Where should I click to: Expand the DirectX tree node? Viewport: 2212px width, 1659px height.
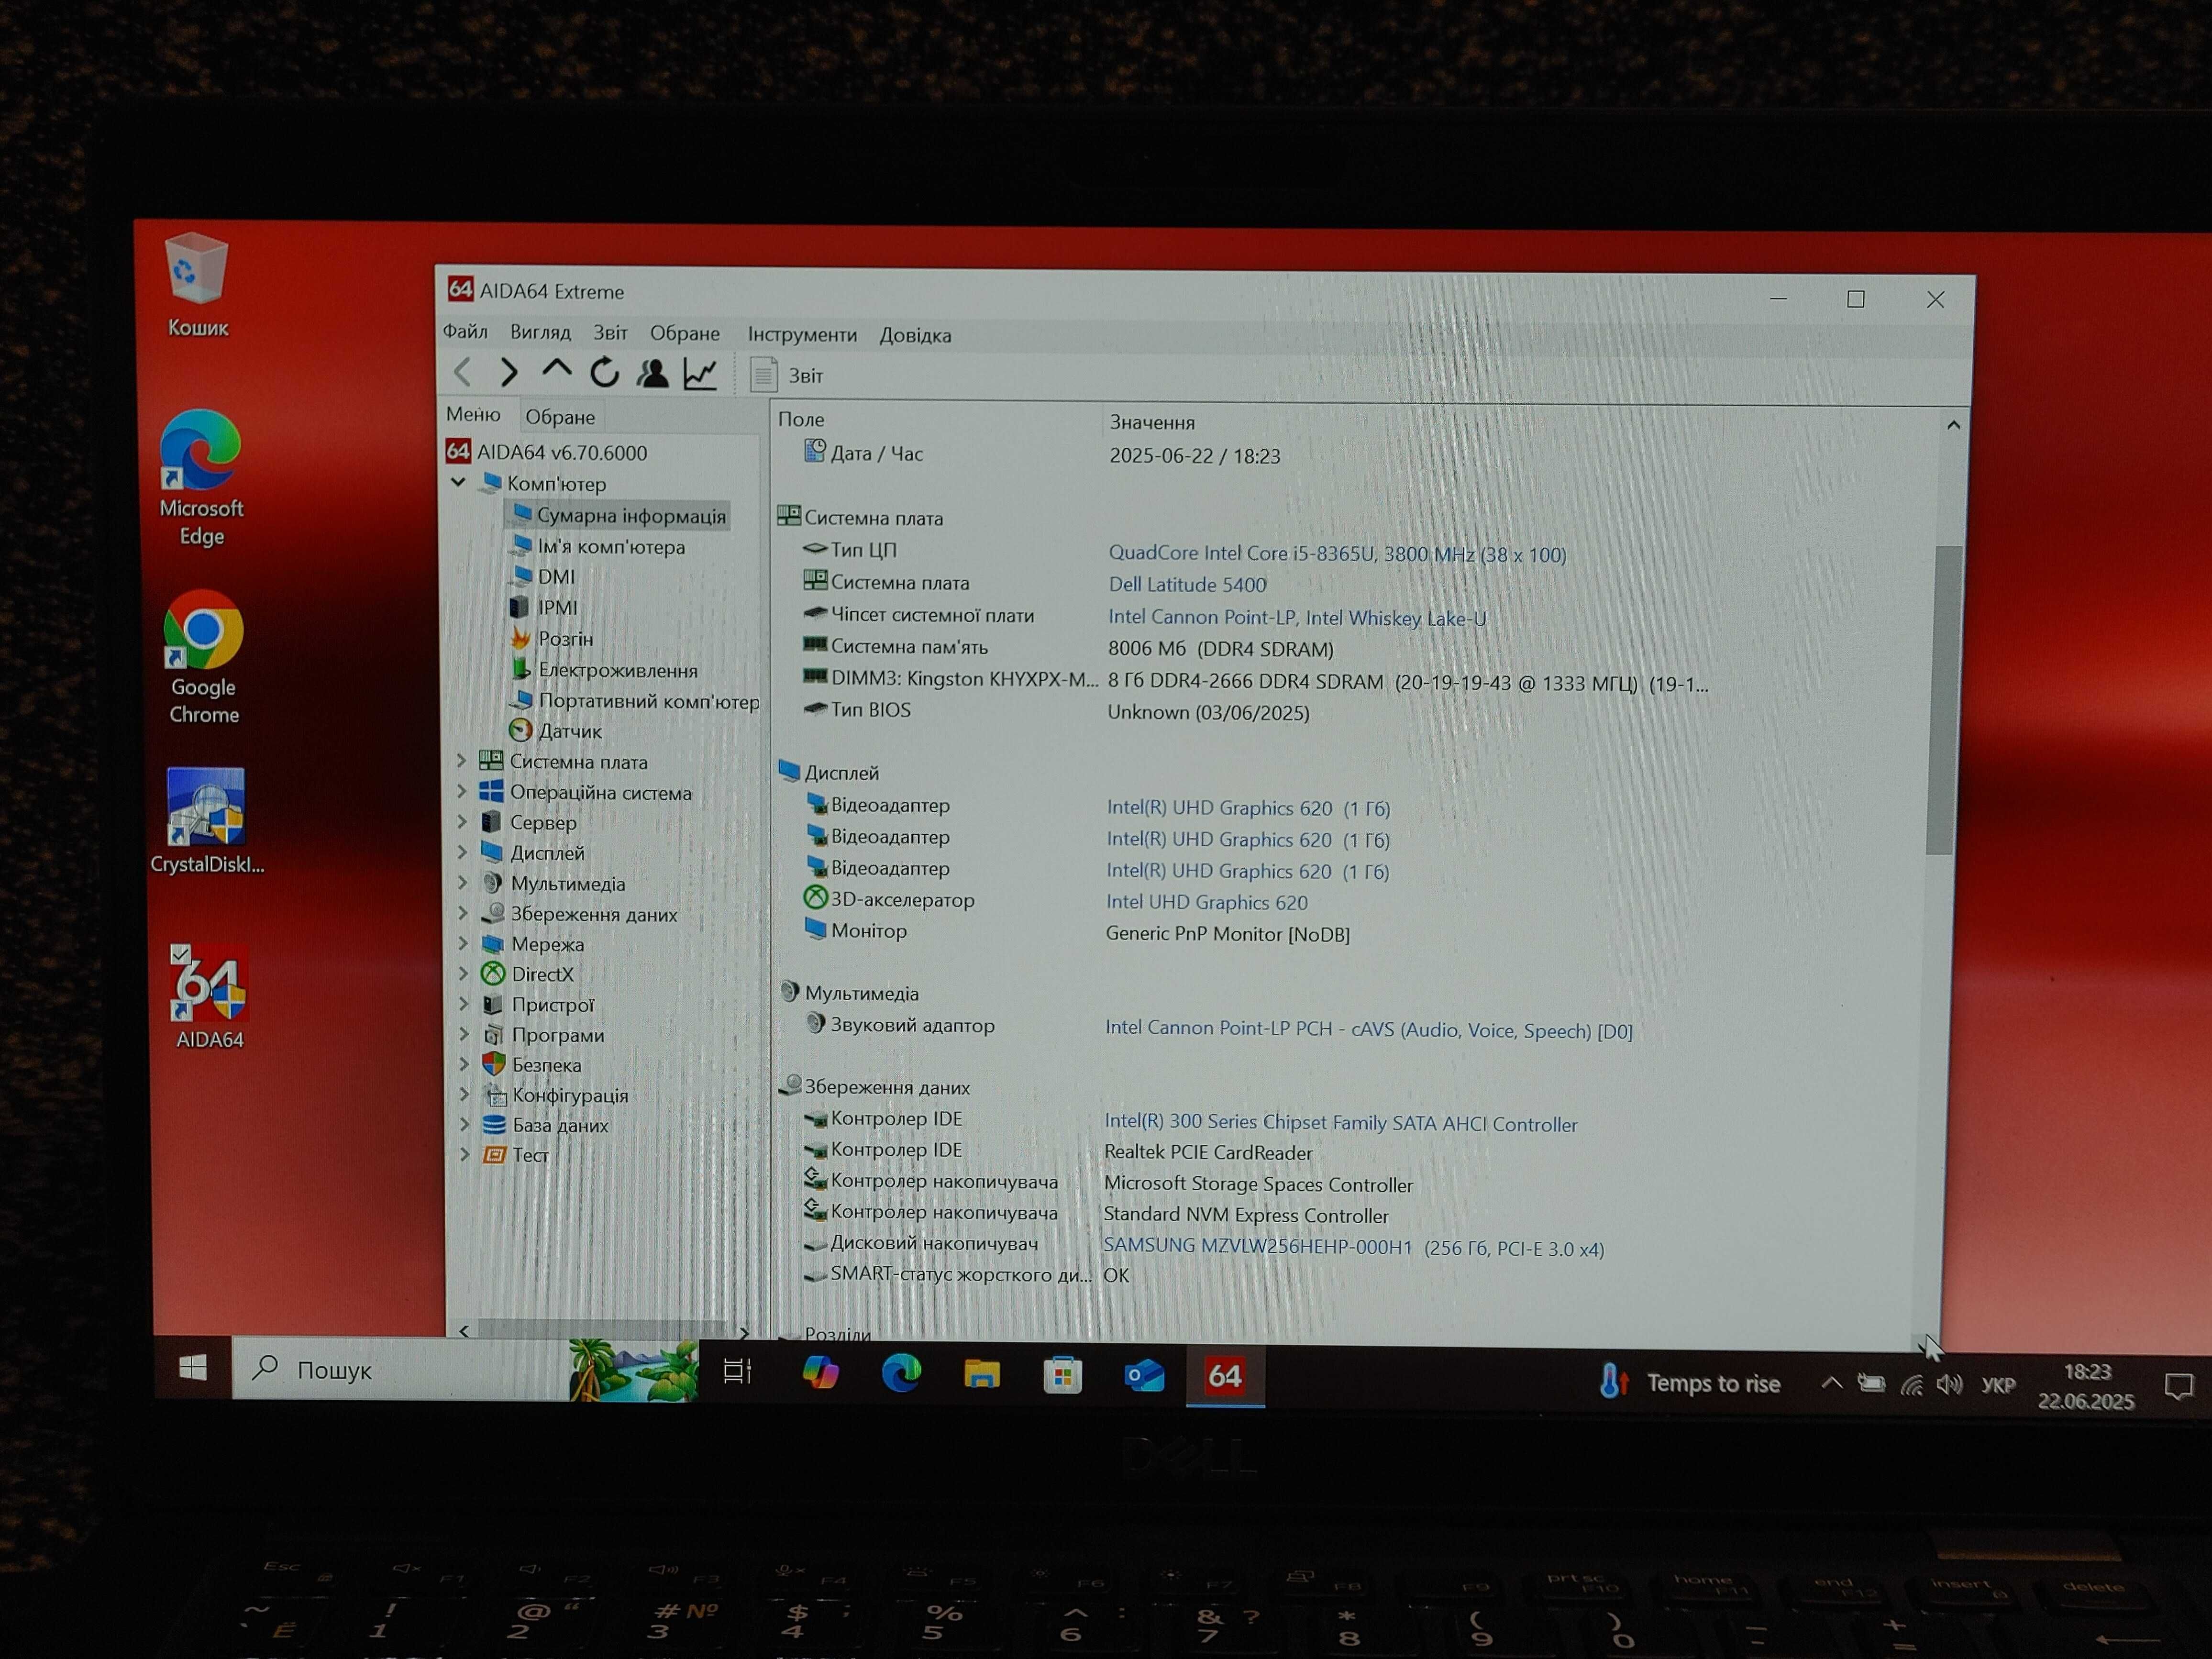point(464,973)
